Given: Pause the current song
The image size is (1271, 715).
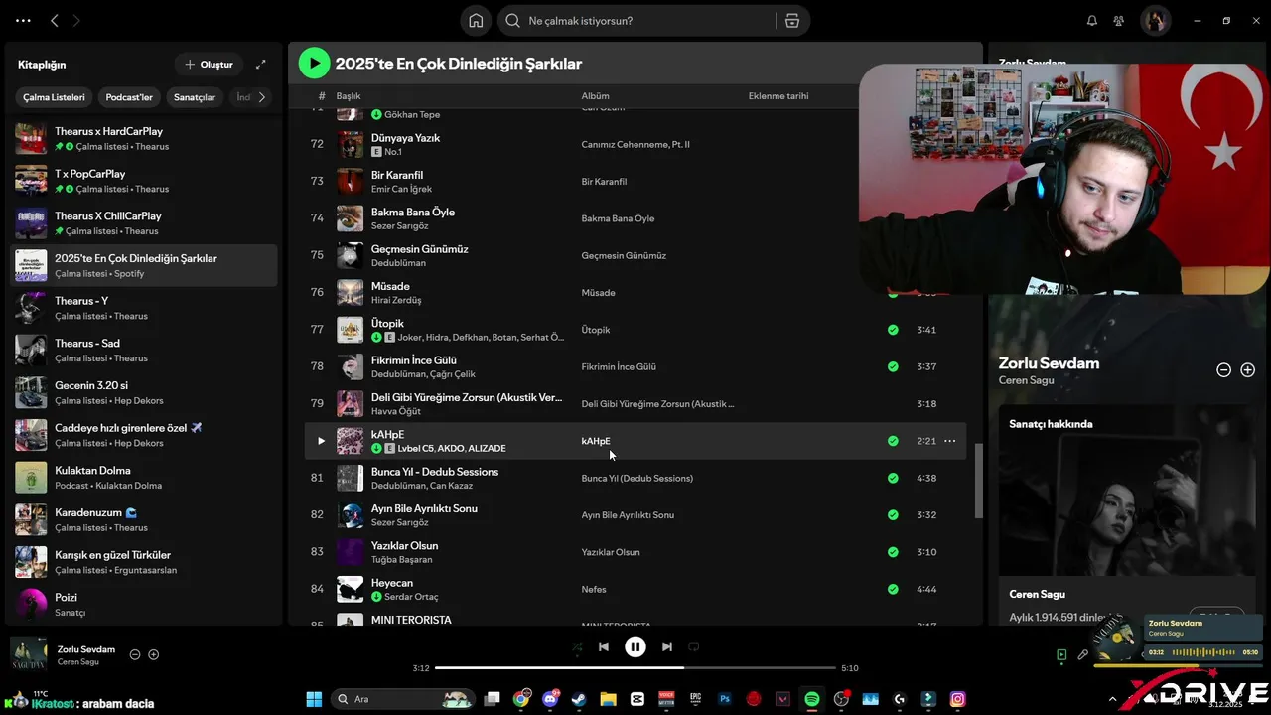Looking at the screenshot, I should (x=635, y=646).
